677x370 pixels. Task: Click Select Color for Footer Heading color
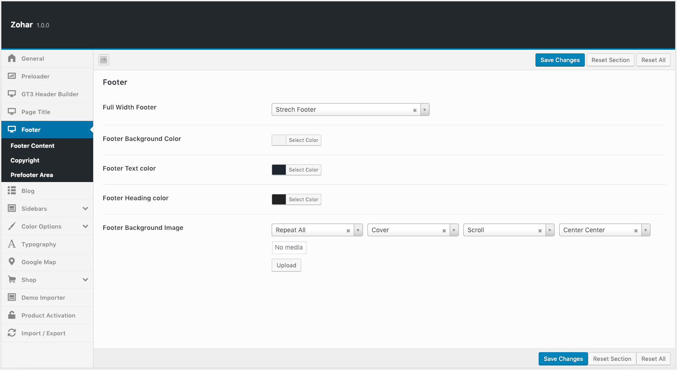click(304, 199)
